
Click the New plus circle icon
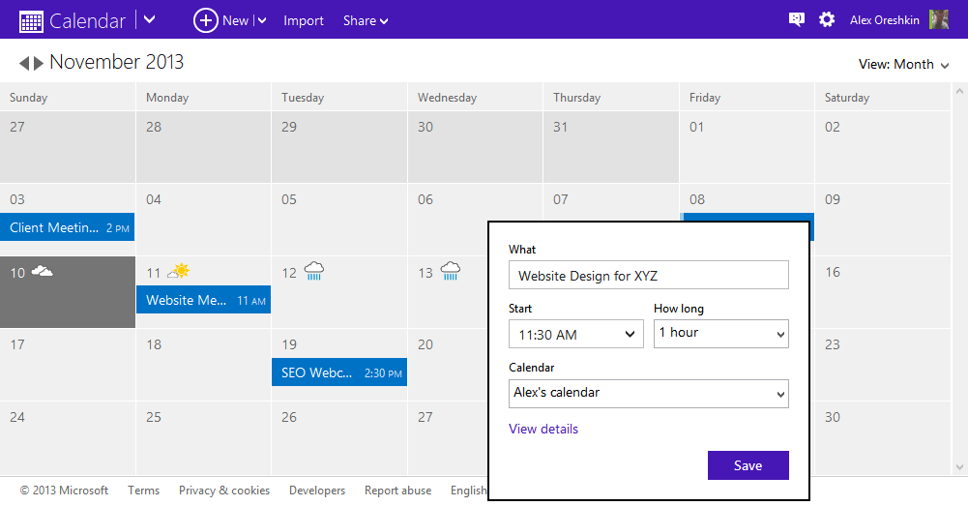pyautogui.click(x=206, y=20)
